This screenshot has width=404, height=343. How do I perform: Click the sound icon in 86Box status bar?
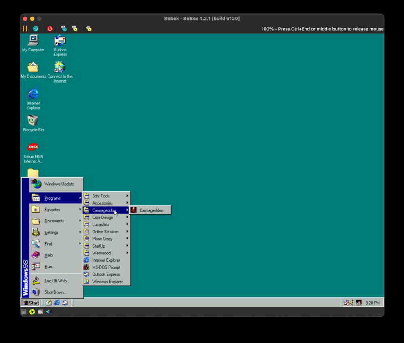(x=49, y=312)
